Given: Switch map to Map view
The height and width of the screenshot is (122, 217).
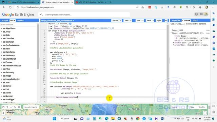Looking at the screenshot, I should 192,107.
